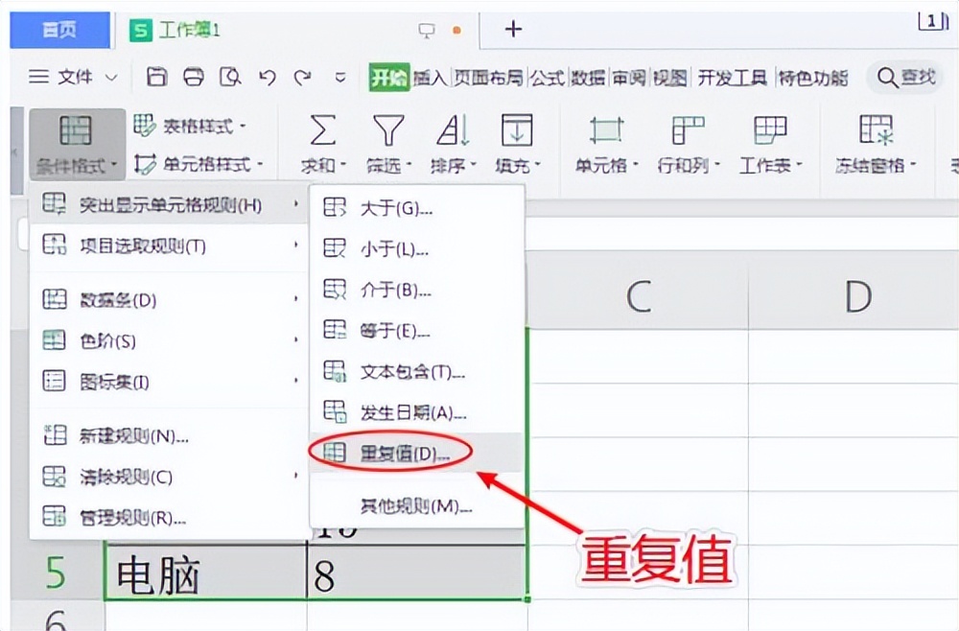959x631 pixels.
Task: Select column D header
Action: pyautogui.click(x=854, y=297)
